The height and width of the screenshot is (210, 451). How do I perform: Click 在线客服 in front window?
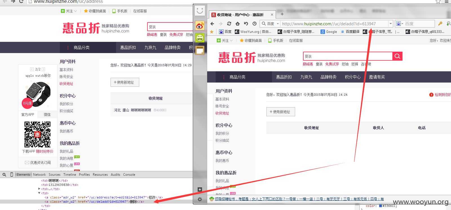pyautogui.click(x=296, y=40)
